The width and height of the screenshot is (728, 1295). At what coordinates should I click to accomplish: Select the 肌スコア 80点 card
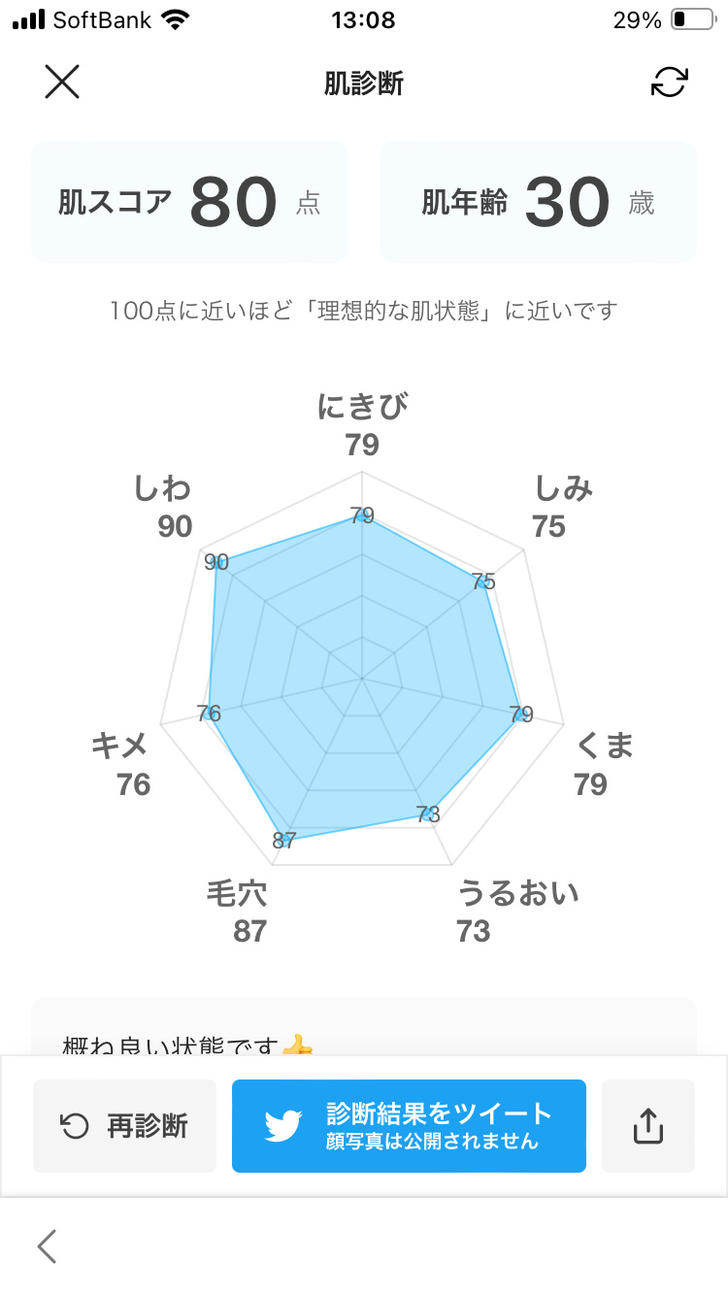[x=189, y=201]
